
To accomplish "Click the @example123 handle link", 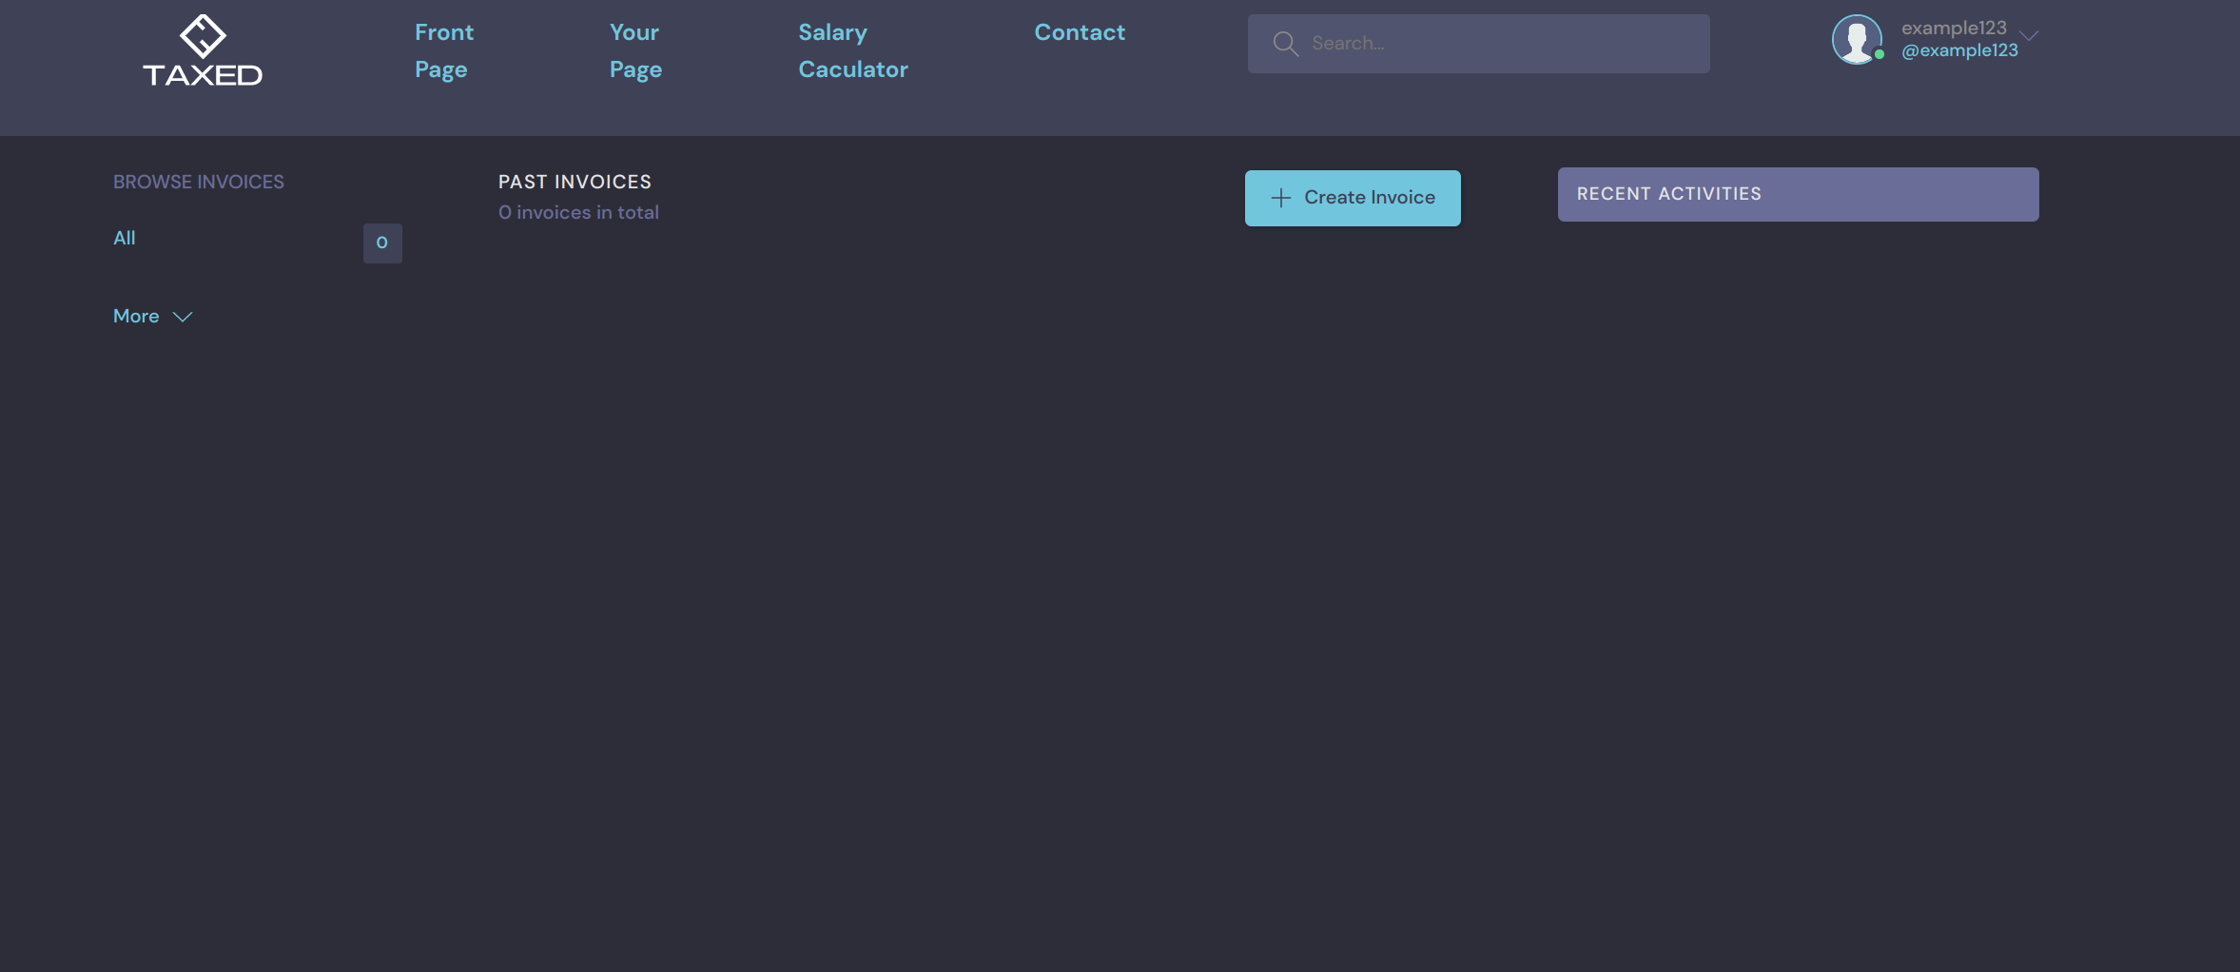I will (x=1959, y=50).
